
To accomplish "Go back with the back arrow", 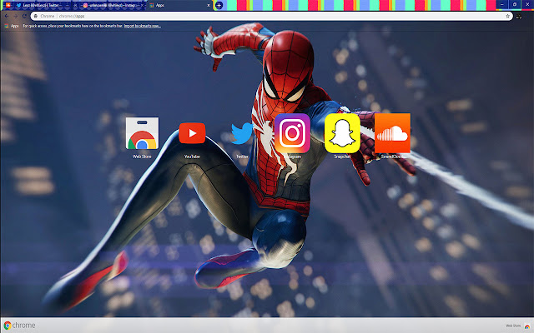I will pyautogui.click(x=7, y=16).
